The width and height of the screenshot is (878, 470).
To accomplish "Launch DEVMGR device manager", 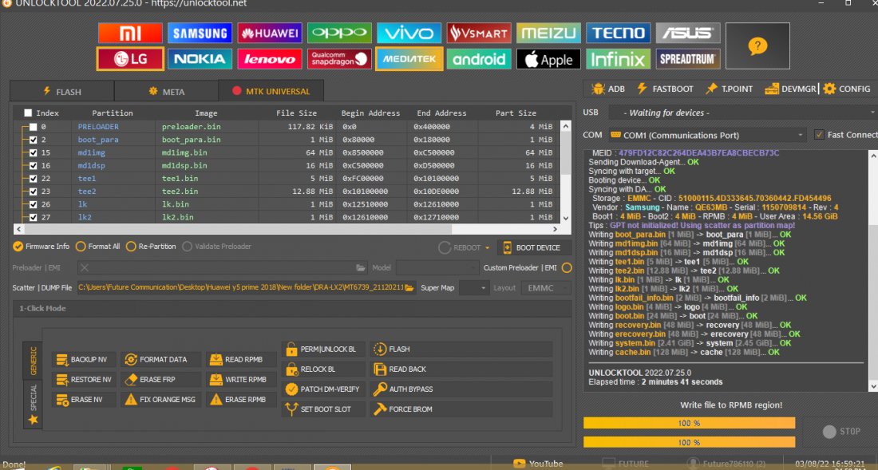I will [790, 89].
